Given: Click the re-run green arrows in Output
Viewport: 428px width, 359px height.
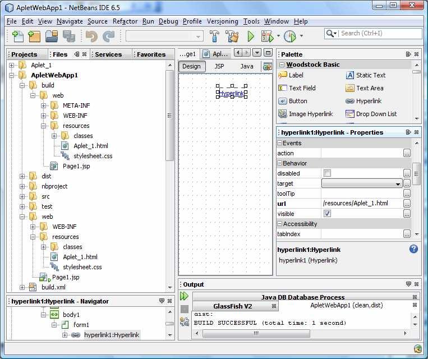Looking at the screenshot, I should [184, 296].
